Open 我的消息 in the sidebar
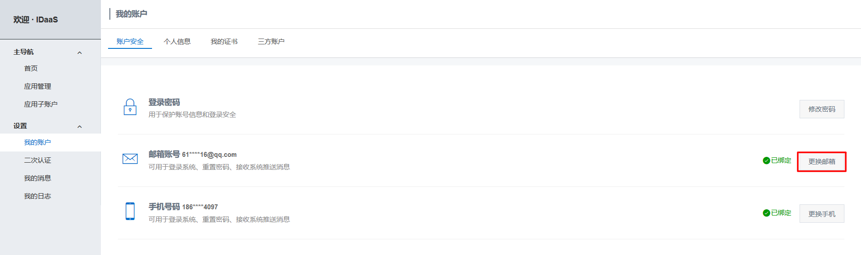This screenshot has width=861, height=255. click(38, 178)
